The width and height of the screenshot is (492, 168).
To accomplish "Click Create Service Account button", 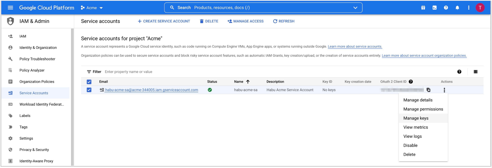I will pos(164,21).
